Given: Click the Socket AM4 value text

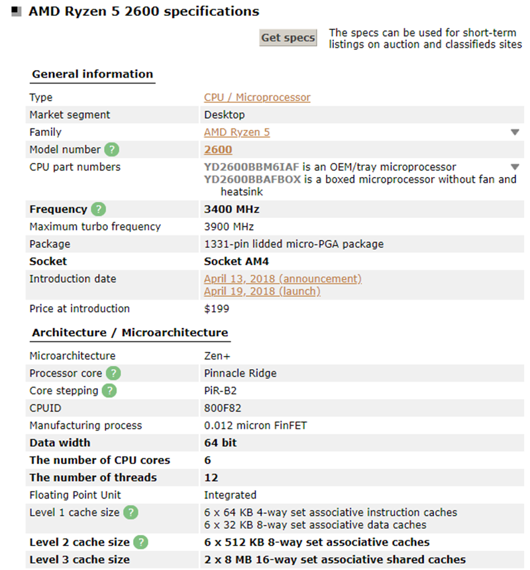Looking at the screenshot, I should pos(236,261).
